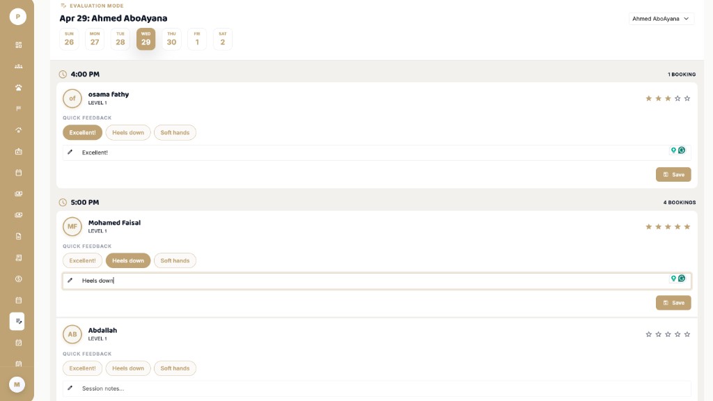Click Grammarly G icon in Mohamed Faisal notes

(x=682, y=278)
